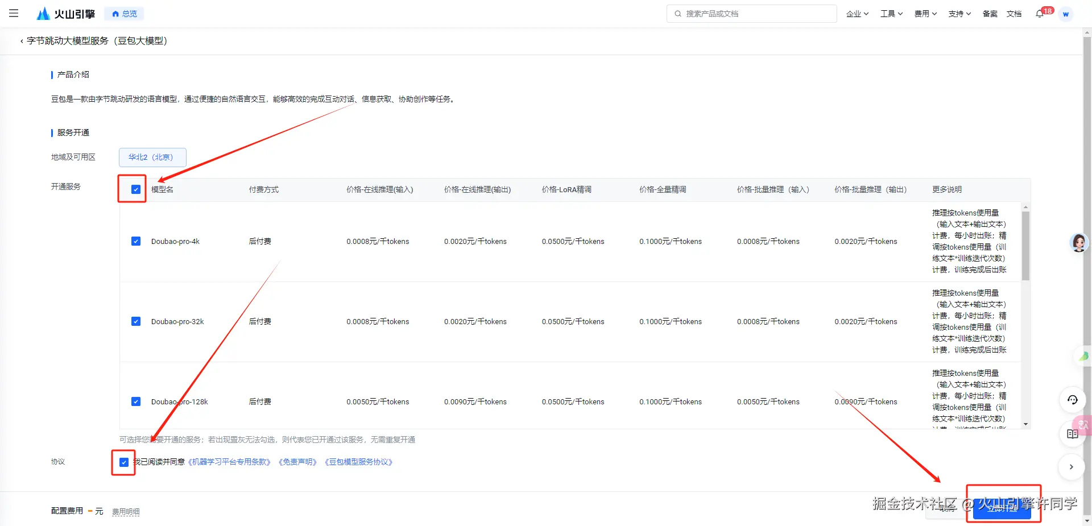Open the 免责声明 link
The image size is (1092, 526).
297,462
